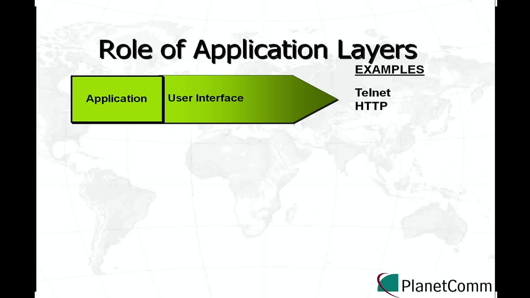530x298 pixels.
Task: Click the world map background graphic
Action: tap(265, 182)
